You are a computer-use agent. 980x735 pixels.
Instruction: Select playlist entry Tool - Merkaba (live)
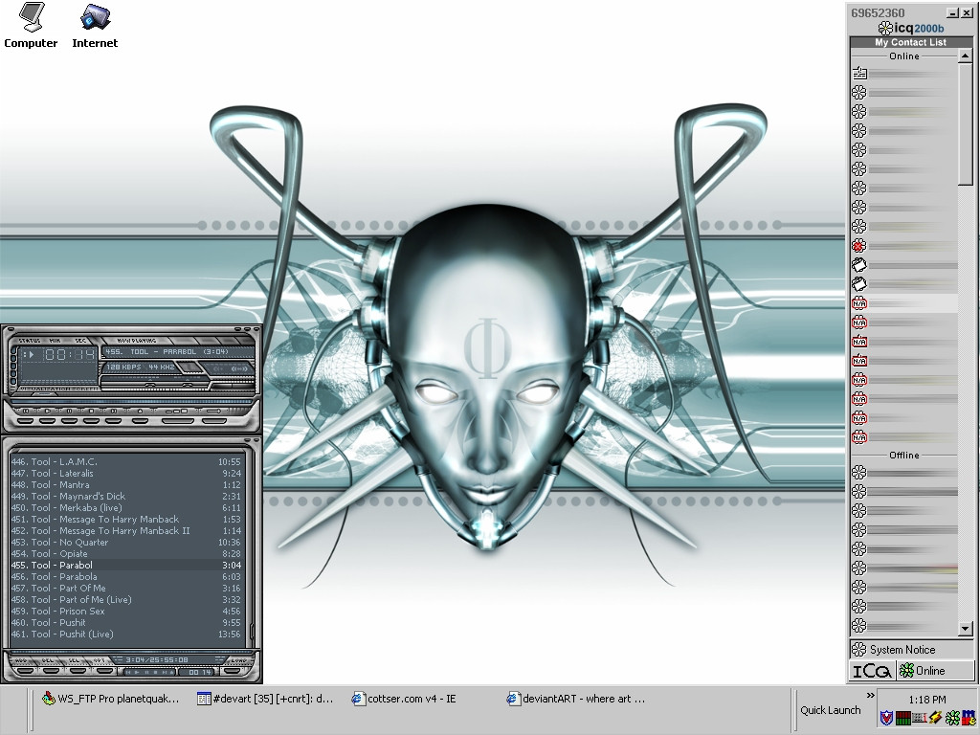point(125,507)
